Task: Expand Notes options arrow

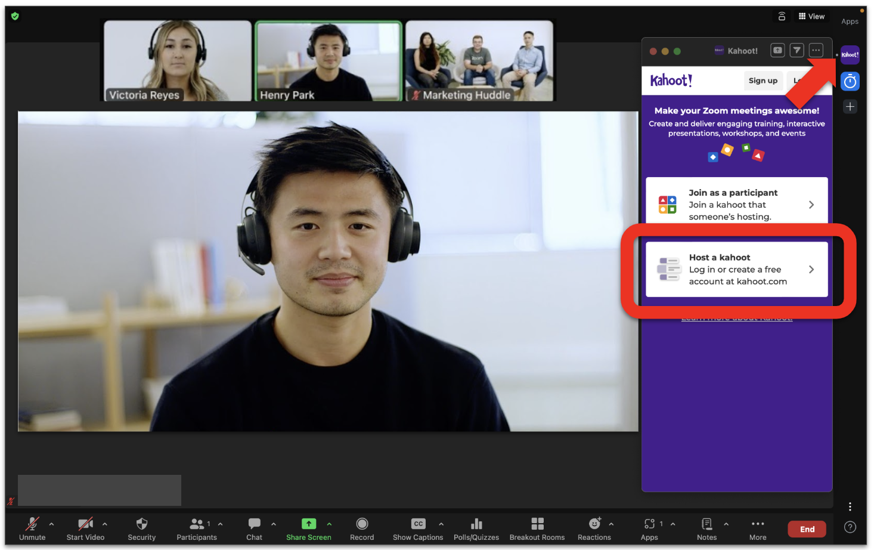Action: tap(726, 524)
